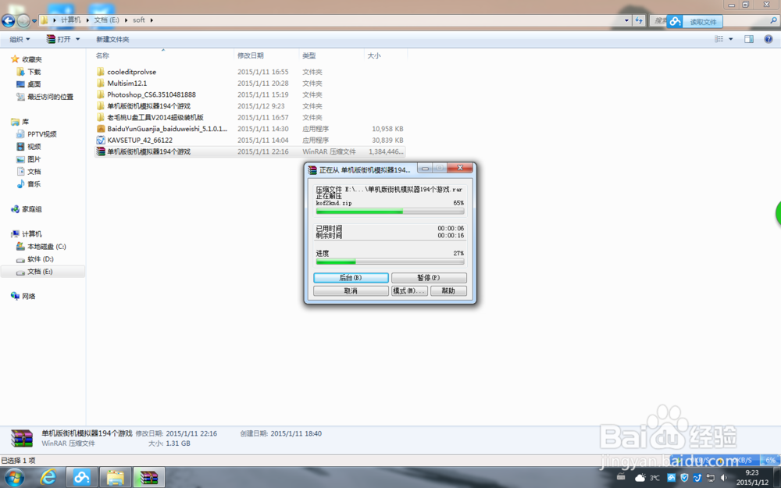This screenshot has width=781, height=488.
Task: Click the WinRAR taskbar icon
Action: tap(149, 478)
